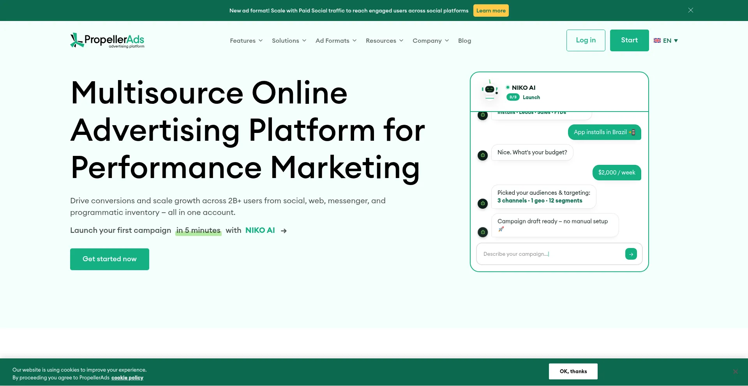Click the Start button
The width and height of the screenshot is (748, 386).
click(x=630, y=40)
